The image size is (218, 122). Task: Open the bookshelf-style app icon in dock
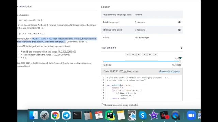[x=88, y=115]
